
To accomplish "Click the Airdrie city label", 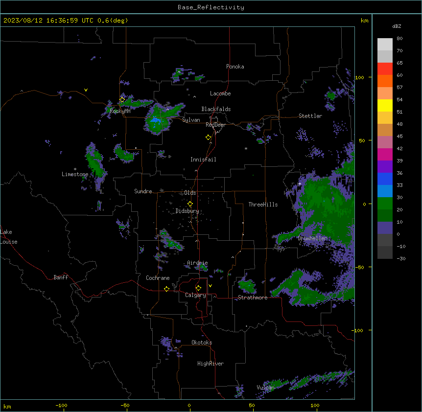I will pyautogui.click(x=198, y=263).
